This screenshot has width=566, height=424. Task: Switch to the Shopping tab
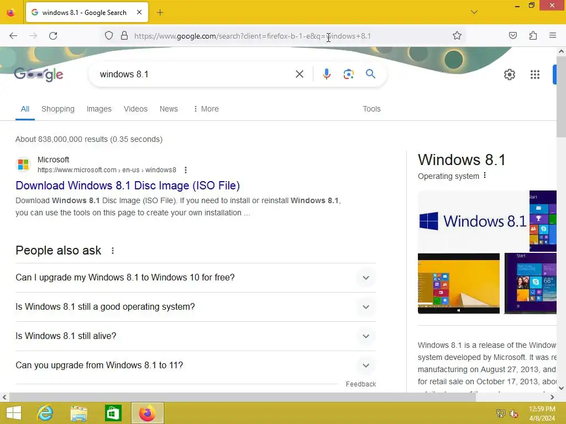[x=57, y=109]
